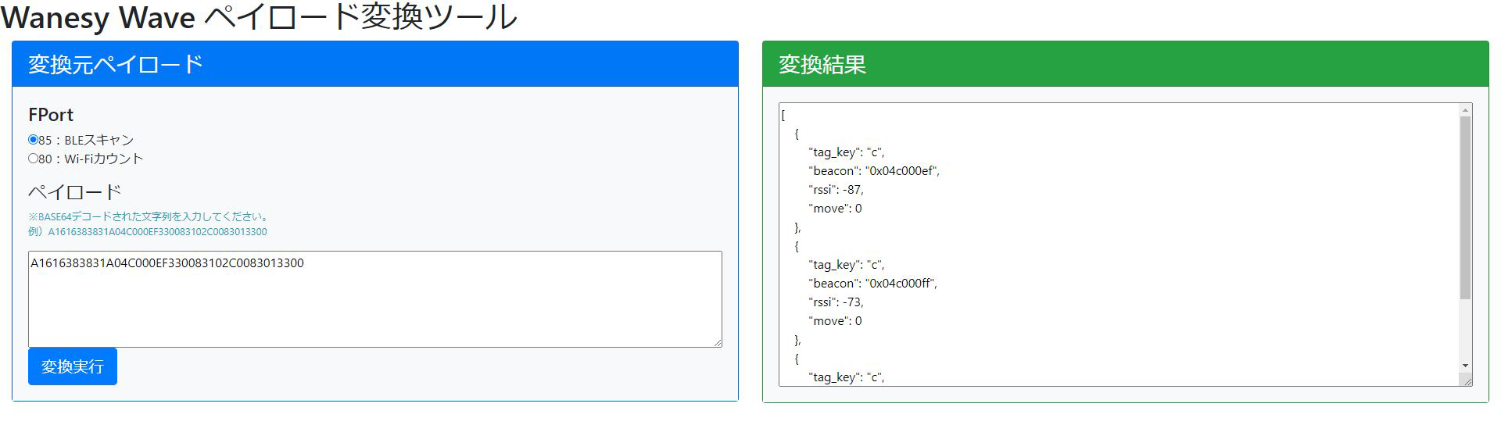The width and height of the screenshot is (1501, 425).
Task: Click the 変換結果 panel header
Action: 1126,64
